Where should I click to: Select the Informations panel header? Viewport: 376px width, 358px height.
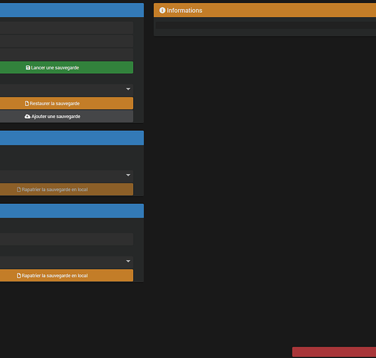[264, 10]
